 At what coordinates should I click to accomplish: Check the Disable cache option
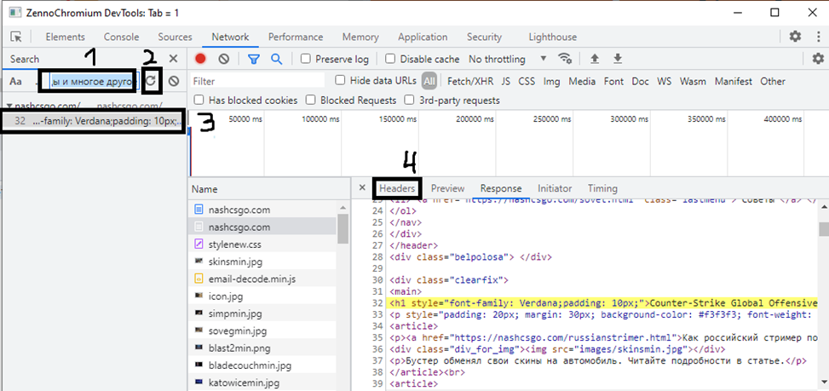390,60
